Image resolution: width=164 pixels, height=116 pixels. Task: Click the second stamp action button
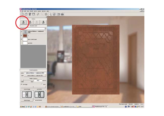[30, 22]
